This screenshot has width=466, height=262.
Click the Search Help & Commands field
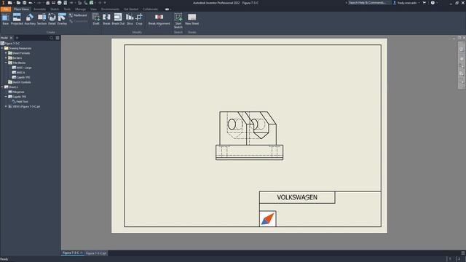click(x=368, y=3)
